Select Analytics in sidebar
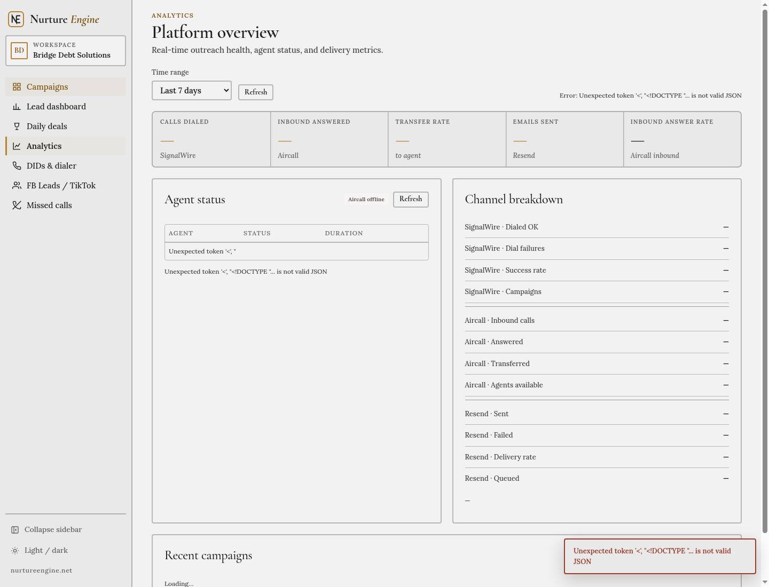 point(66,146)
